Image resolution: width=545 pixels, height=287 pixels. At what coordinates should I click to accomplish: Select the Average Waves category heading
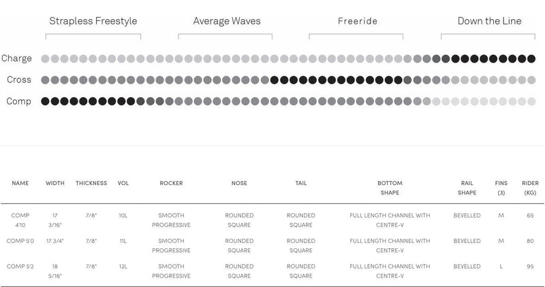225,21
